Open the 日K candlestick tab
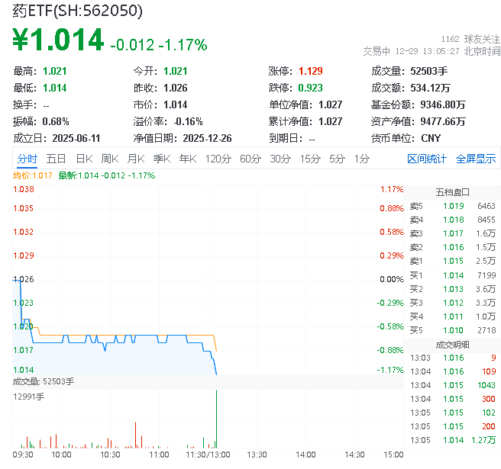This screenshot has width=501, height=469. pyautogui.click(x=84, y=159)
